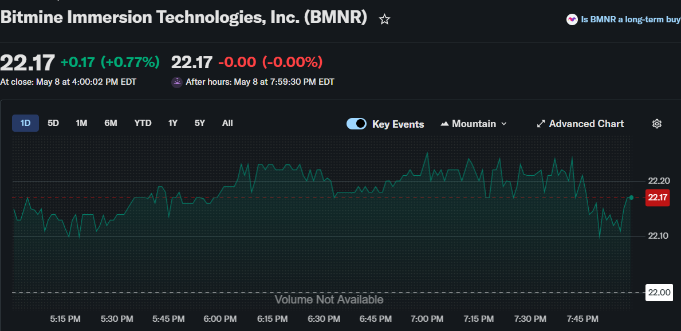This screenshot has height=331, width=681.
Task: Click the 6:30 PM time label
Action: (x=324, y=320)
